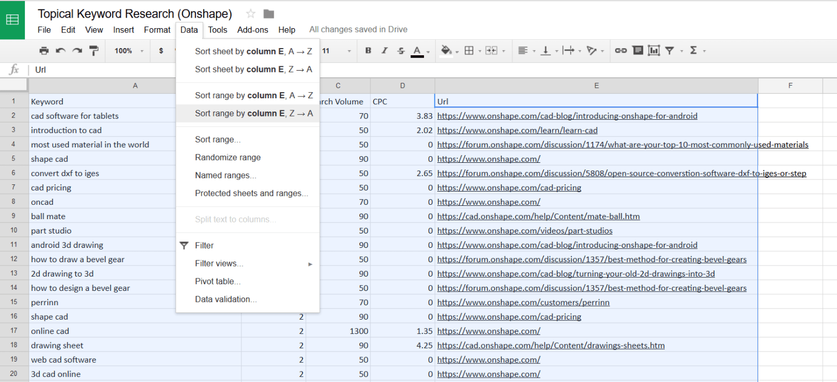Expand the Filter views submenu
Viewport: 837px width, 382px height.
tap(253, 263)
